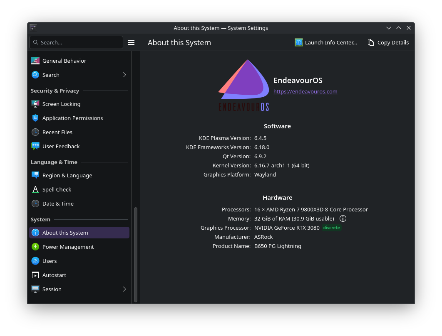This screenshot has height=336, width=442.
Task: Open the hamburger menu button
Action: click(x=131, y=42)
